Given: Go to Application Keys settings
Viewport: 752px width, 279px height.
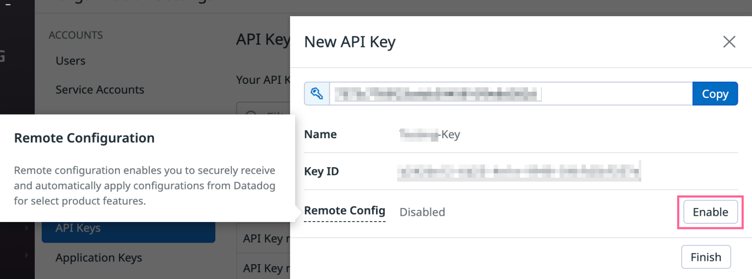Looking at the screenshot, I should (99, 258).
